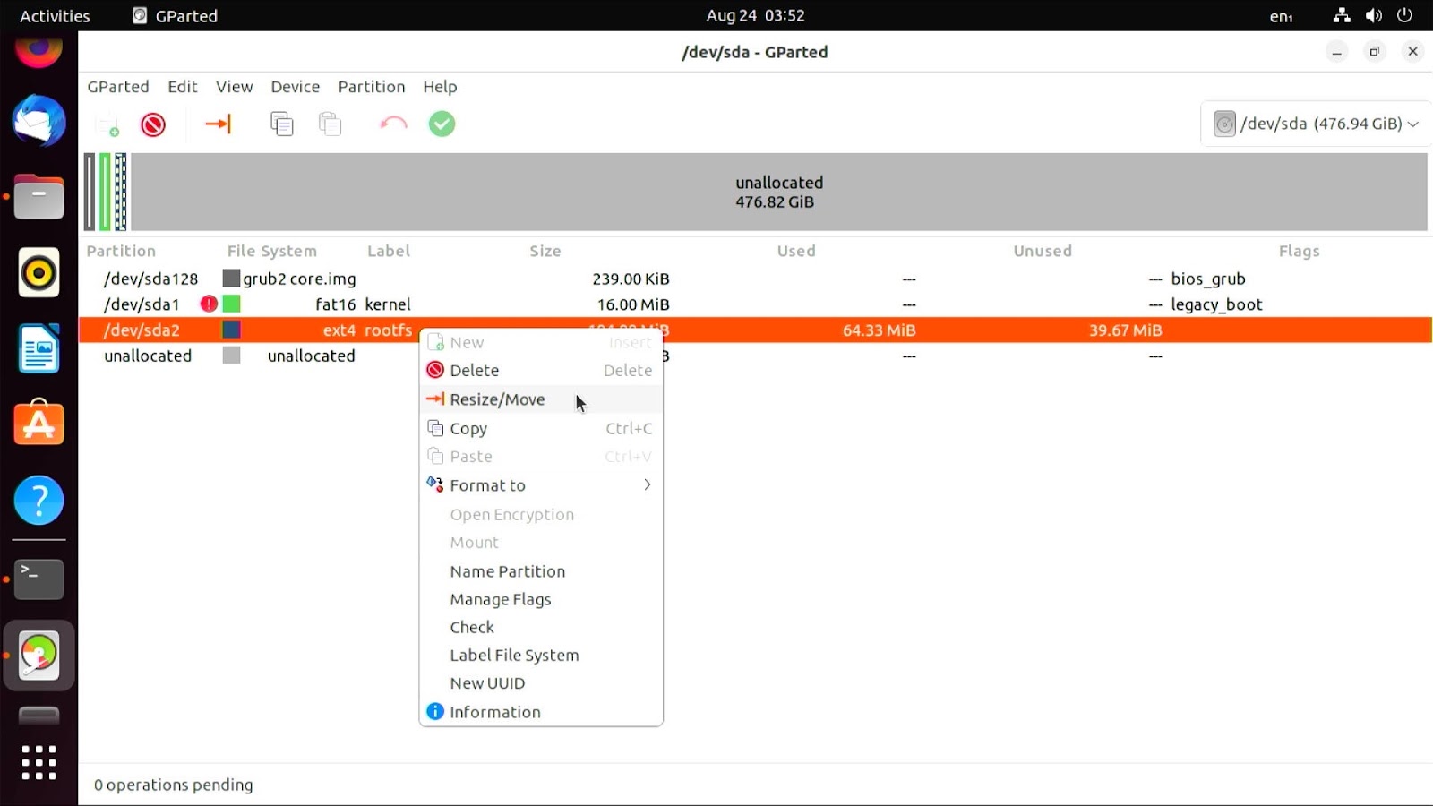
Task: Choose Copy in the context menu
Action: tap(541, 429)
